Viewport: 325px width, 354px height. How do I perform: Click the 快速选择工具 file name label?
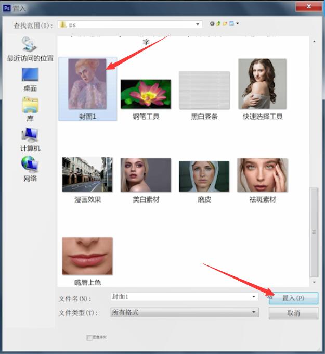(x=263, y=117)
